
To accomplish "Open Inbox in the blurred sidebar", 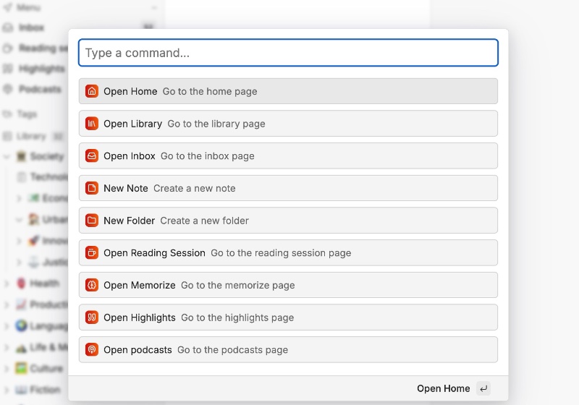I will [31, 27].
